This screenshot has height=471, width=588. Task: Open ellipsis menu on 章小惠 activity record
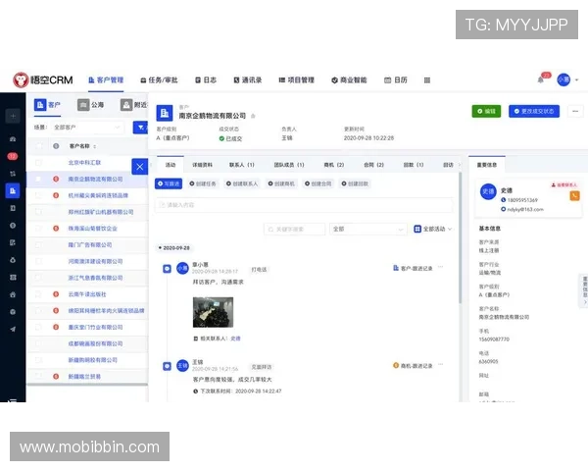[x=441, y=267]
